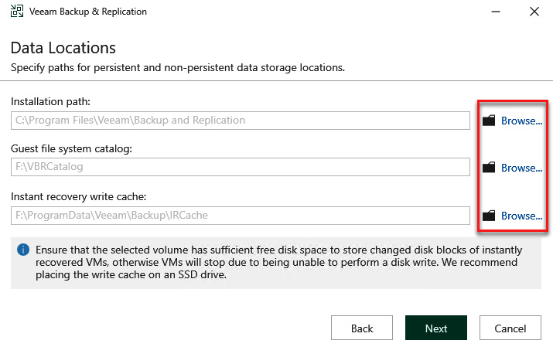Click the Veeam logo icon in title bar
Viewport: 553px width, 347px height.
click(x=16, y=12)
